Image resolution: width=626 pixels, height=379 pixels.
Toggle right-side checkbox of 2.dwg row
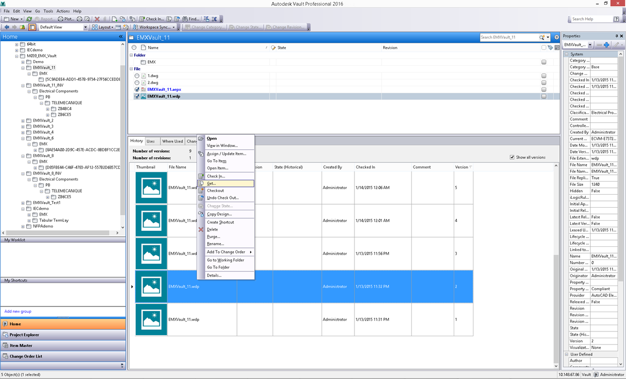544,82
